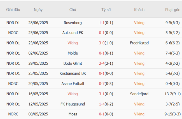The width and height of the screenshot is (182, 119).
Task: Open the 3-0(1-0) score against Fredrikstad
Action: (106, 43)
